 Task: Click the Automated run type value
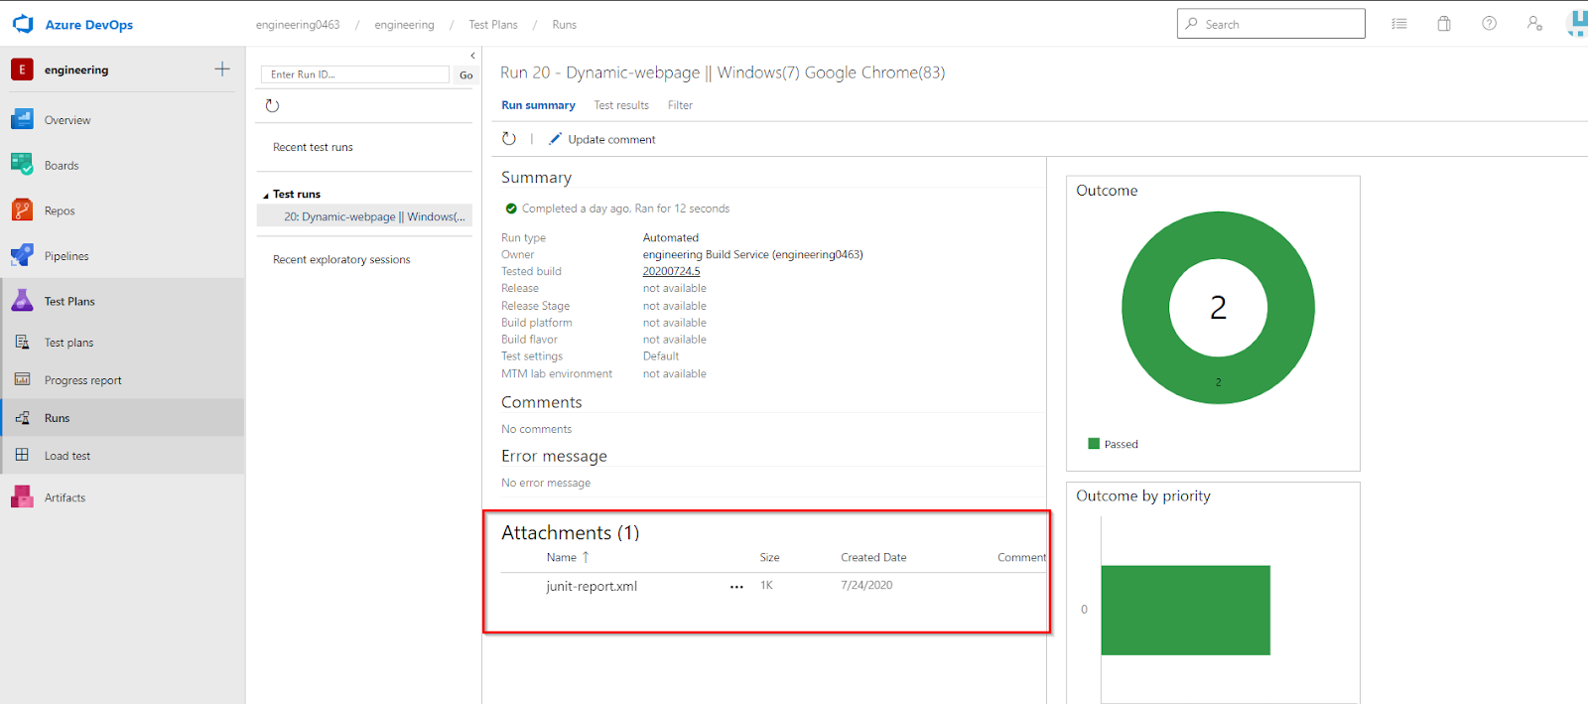point(671,237)
